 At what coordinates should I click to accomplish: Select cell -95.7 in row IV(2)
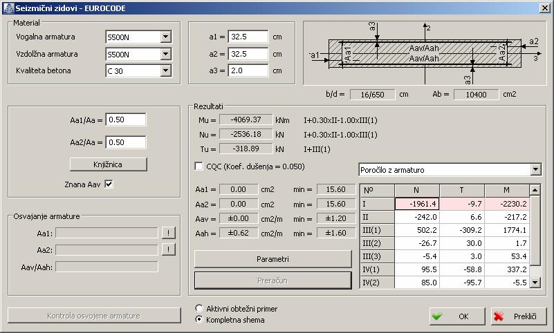tap(462, 283)
